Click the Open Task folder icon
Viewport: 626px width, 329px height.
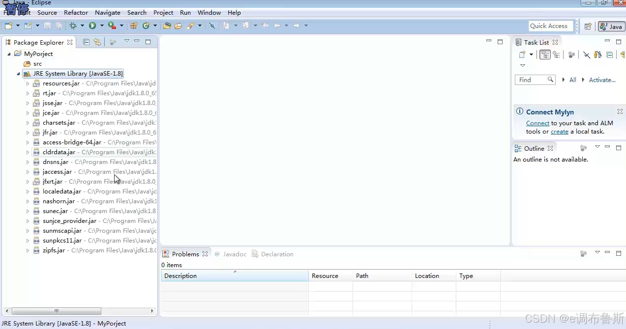pos(178,26)
